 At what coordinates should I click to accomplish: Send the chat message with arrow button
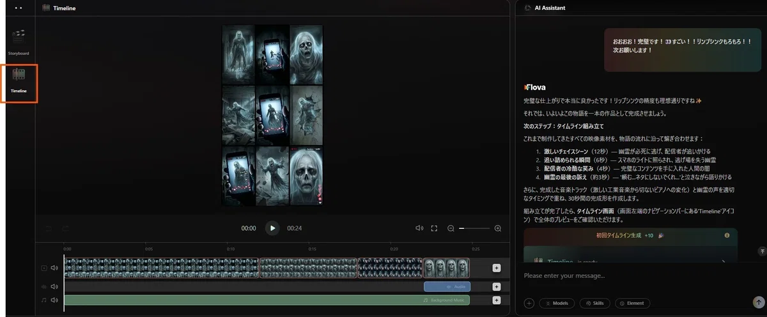(x=758, y=302)
